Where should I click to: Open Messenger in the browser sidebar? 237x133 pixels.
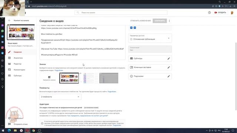[x=3, y=25]
